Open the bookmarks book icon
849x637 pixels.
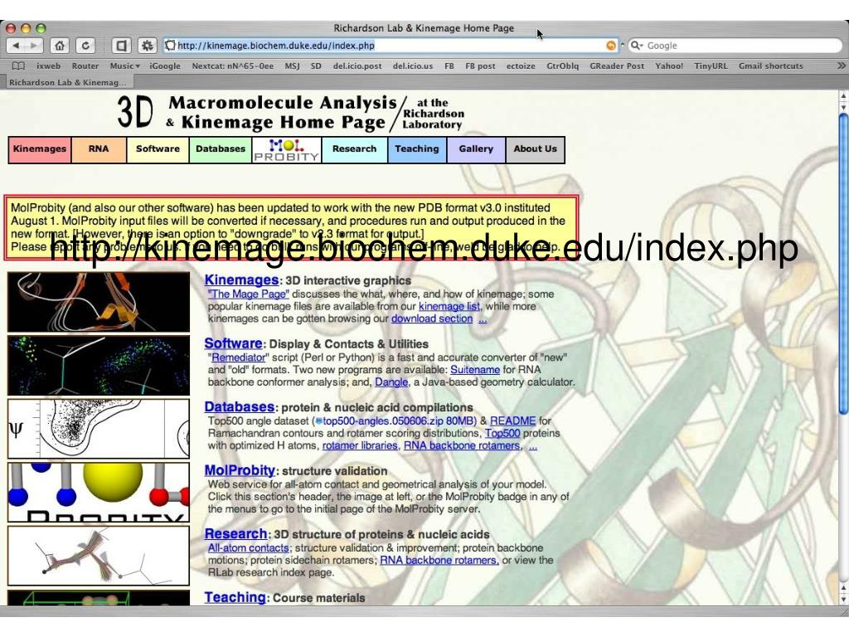[x=18, y=66]
